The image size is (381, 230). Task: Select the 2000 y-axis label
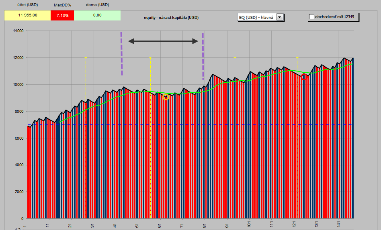pos(19,192)
